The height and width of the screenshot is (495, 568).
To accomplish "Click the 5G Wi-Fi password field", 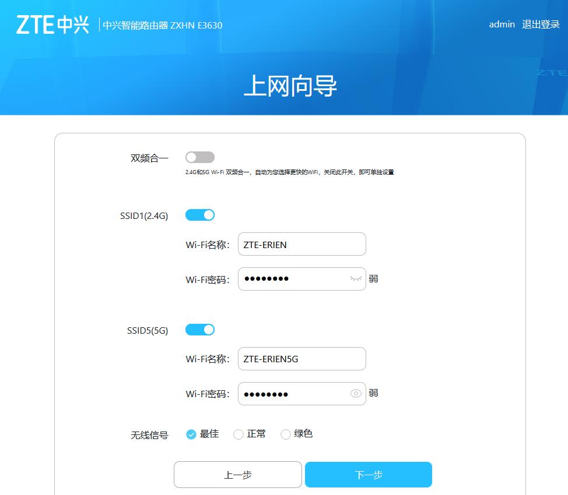I will pyautogui.click(x=292, y=394).
